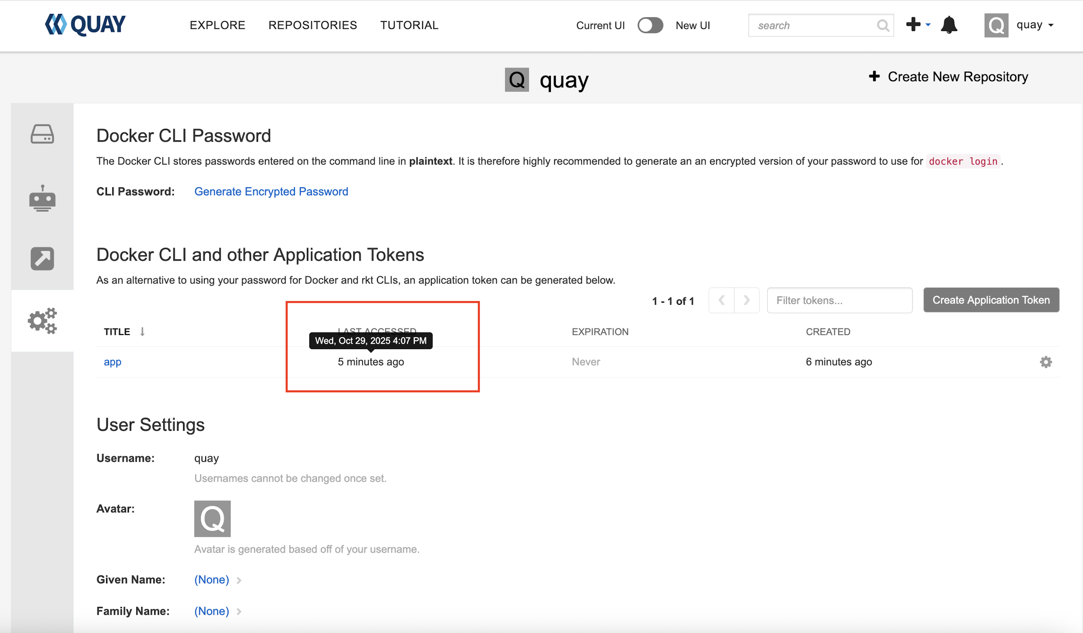Open options gear for app token
Image resolution: width=1083 pixels, height=633 pixels.
pos(1045,362)
